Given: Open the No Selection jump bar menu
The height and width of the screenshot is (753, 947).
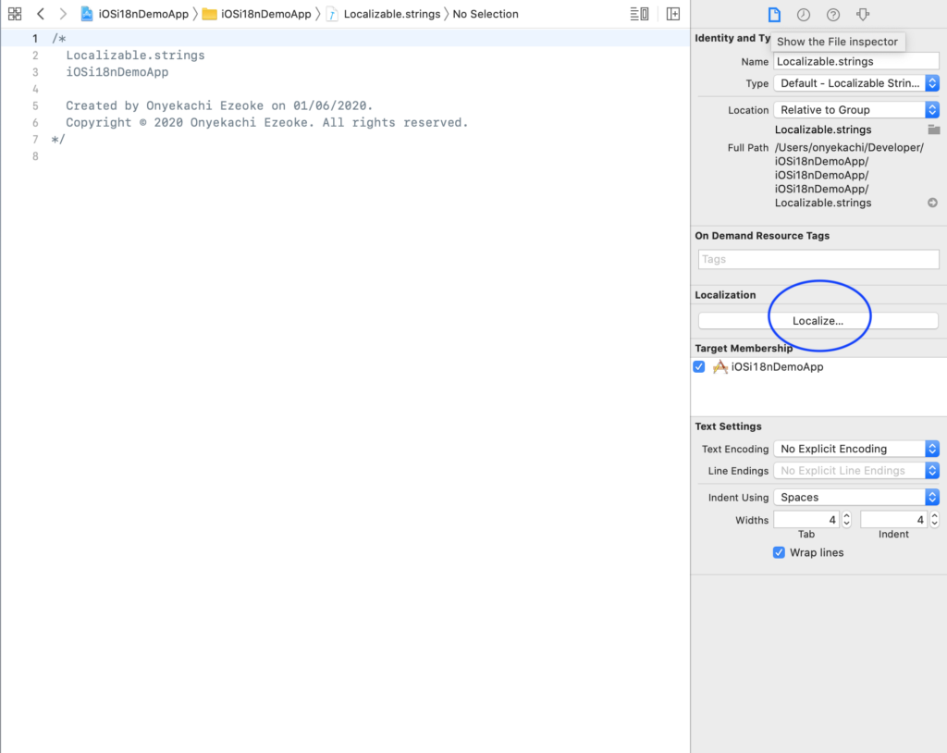Looking at the screenshot, I should tap(486, 14).
